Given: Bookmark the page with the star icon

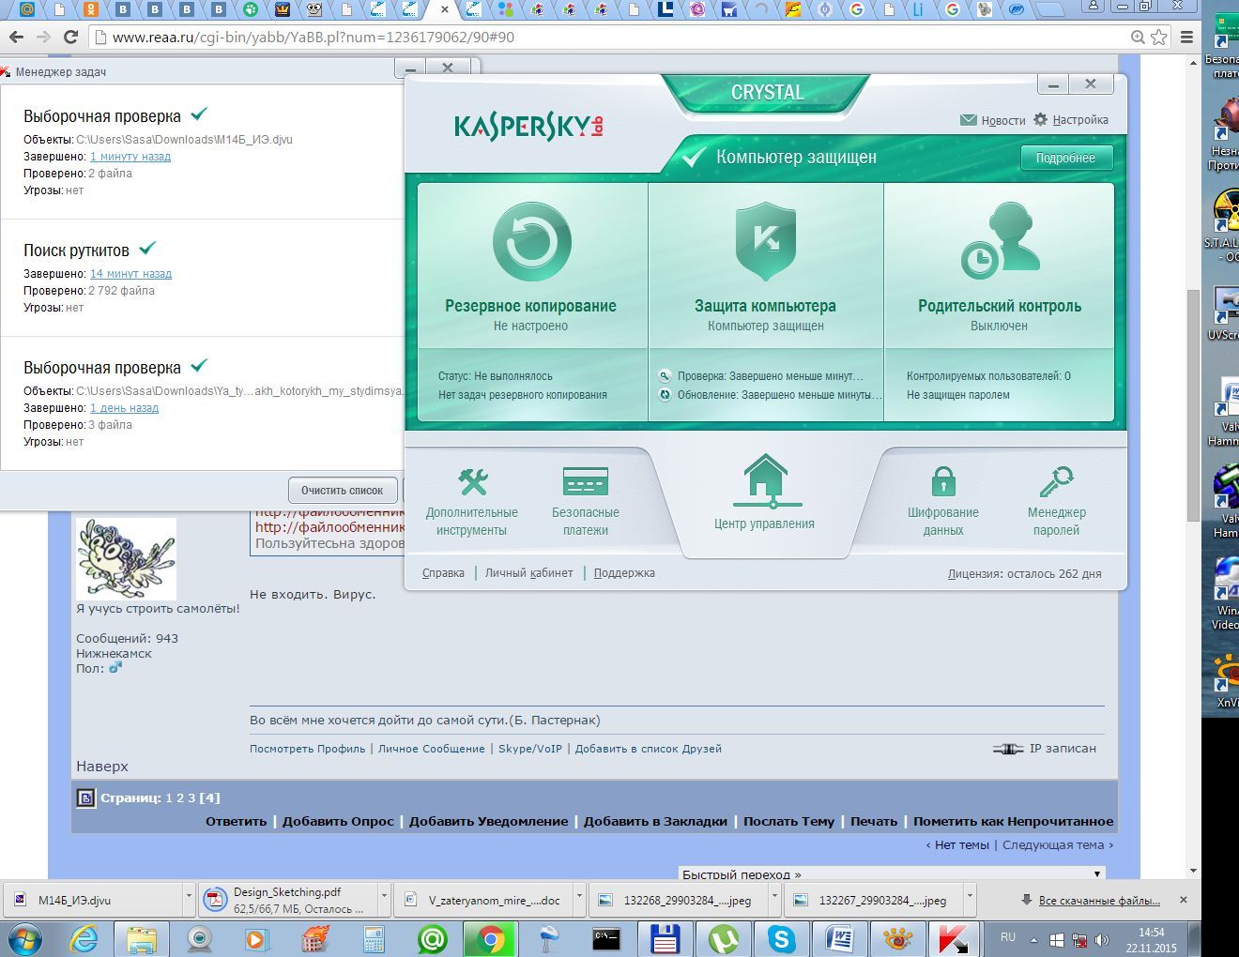Looking at the screenshot, I should coord(1159,38).
